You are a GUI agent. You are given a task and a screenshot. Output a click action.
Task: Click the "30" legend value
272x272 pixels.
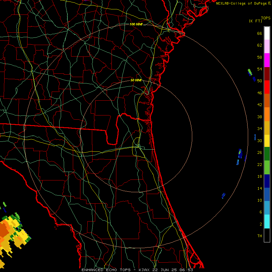[x=260, y=141]
